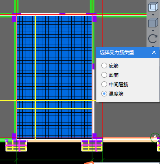Select the lower horizontal yellow rebar line
This screenshot has width=160, height=164.
[54, 108]
